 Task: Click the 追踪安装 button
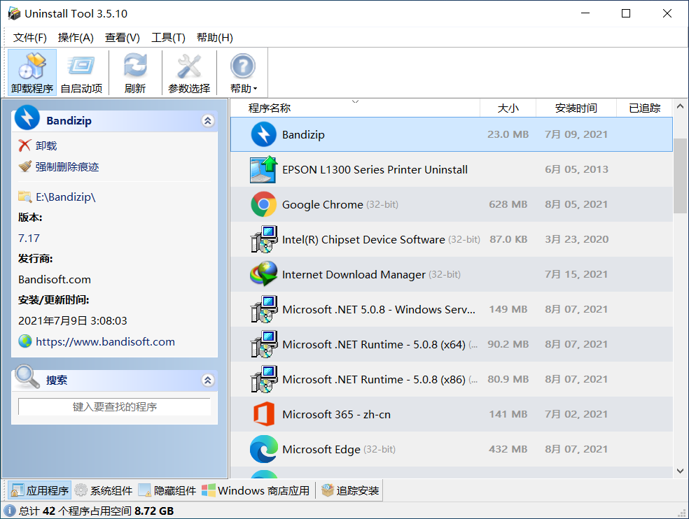[x=350, y=490]
